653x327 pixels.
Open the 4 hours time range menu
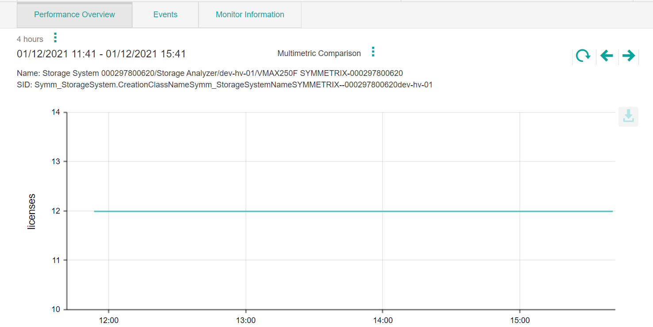[x=55, y=38]
